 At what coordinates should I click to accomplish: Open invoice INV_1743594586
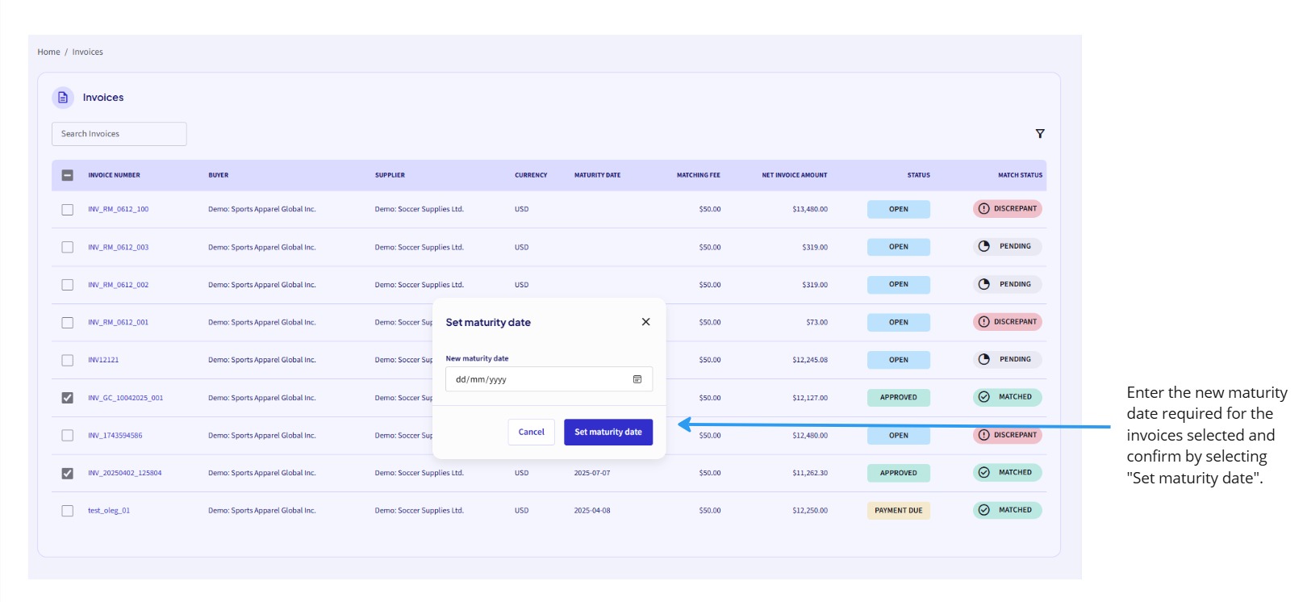[x=115, y=435]
